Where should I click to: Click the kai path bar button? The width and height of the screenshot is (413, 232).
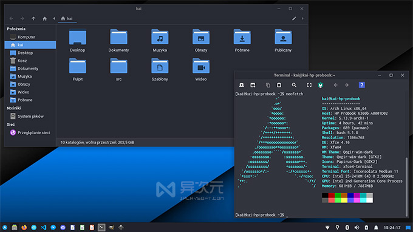point(67,18)
